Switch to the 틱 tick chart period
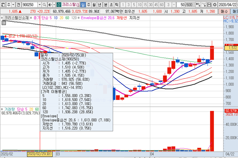Image resolution: width=238 pixels, height=158 pixels. click(x=117, y=5)
